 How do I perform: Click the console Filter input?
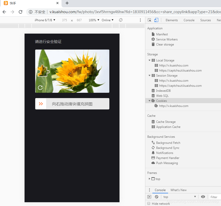pyautogui.click(x=215, y=197)
